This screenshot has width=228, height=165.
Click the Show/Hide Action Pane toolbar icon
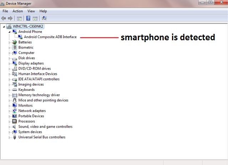[x=35, y=19]
